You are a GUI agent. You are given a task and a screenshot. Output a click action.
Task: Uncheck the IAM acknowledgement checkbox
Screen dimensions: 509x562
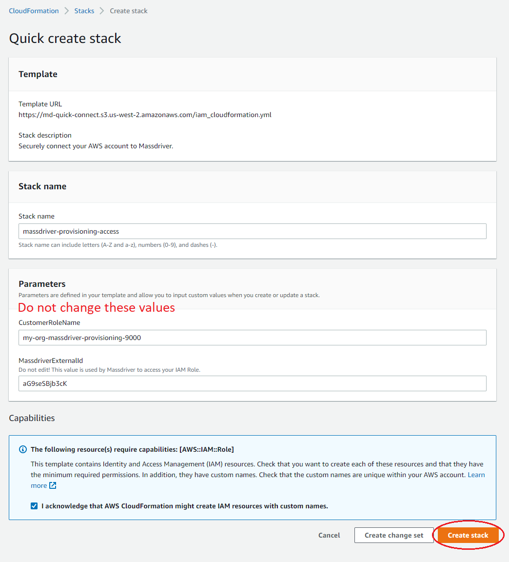(34, 506)
